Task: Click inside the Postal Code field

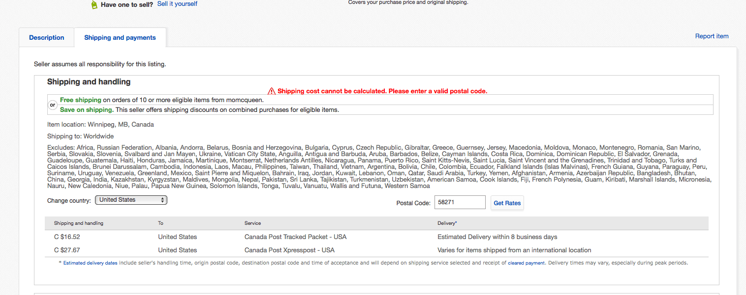Action: coord(460,202)
